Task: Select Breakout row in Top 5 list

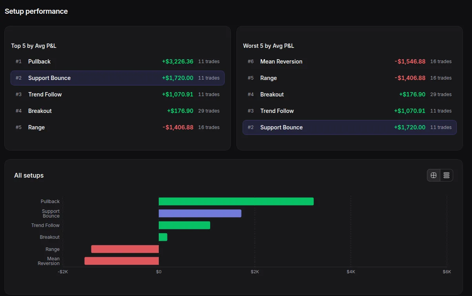Action: pyautogui.click(x=118, y=111)
